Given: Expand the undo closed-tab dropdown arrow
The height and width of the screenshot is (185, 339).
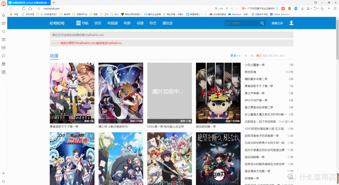Looking at the screenshot, I should [x=318, y=9].
